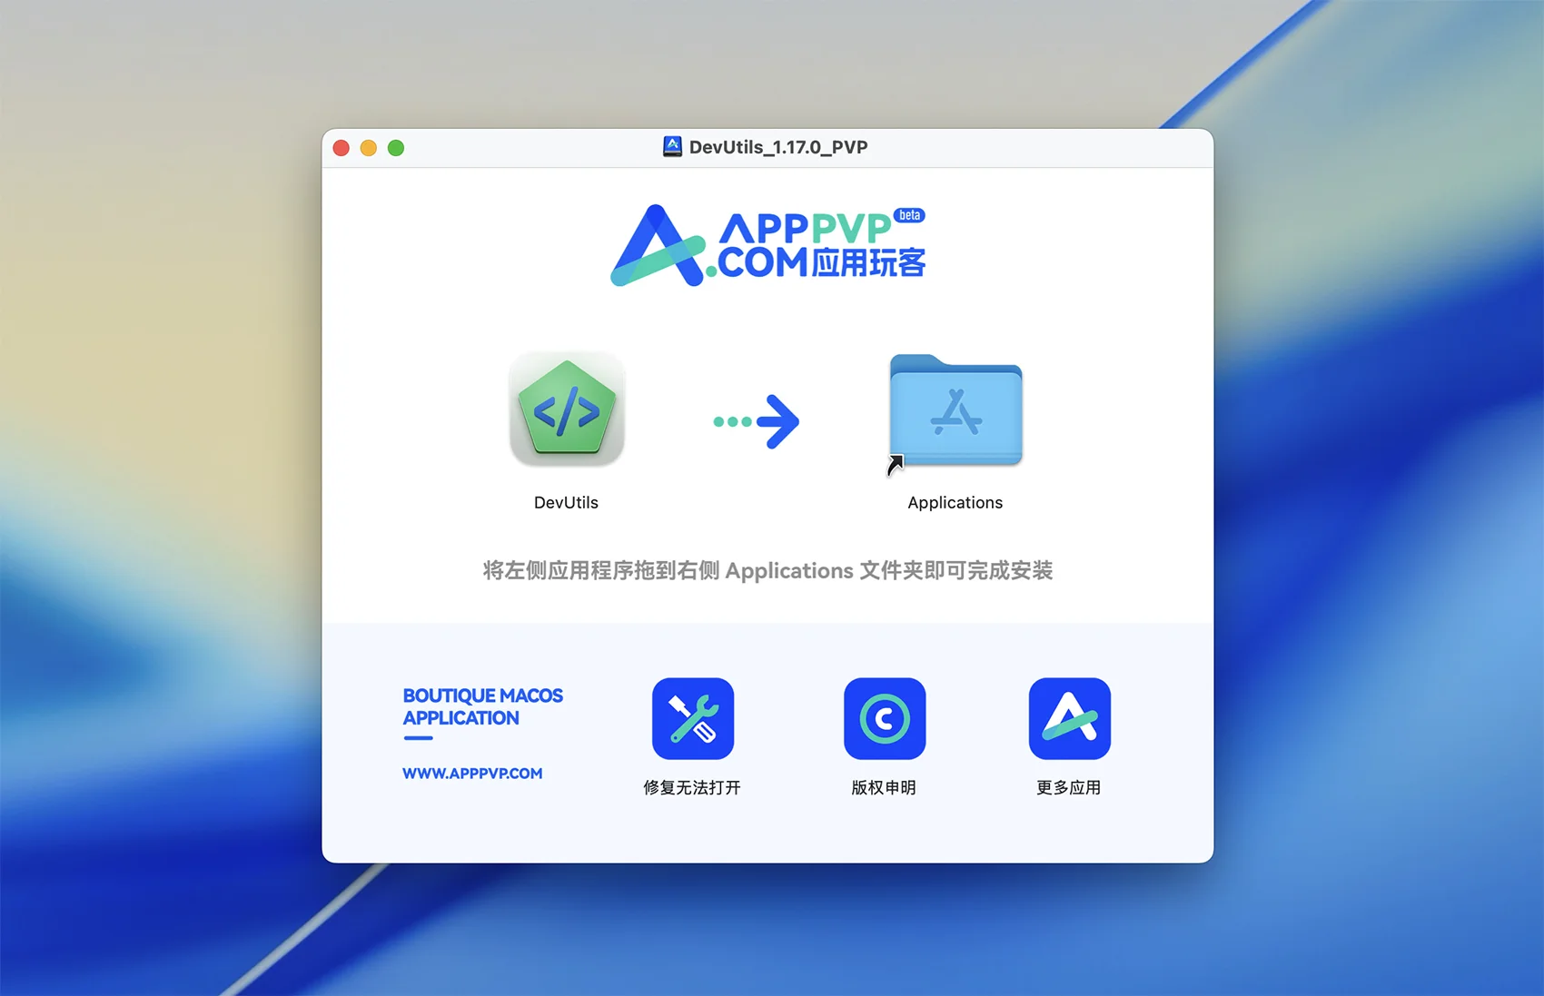1544x996 pixels.
Task: Open the wrench repair tool icon
Action: pyautogui.click(x=692, y=718)
